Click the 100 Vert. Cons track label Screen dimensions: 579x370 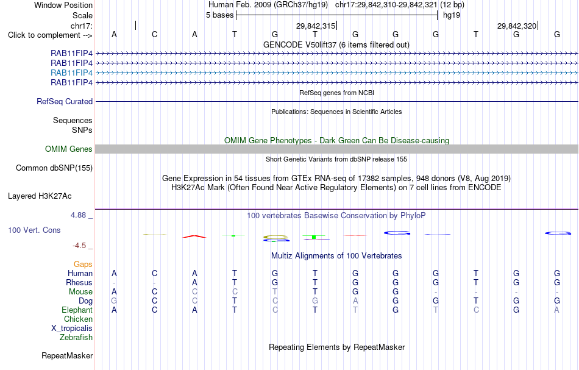coord(34,230)
